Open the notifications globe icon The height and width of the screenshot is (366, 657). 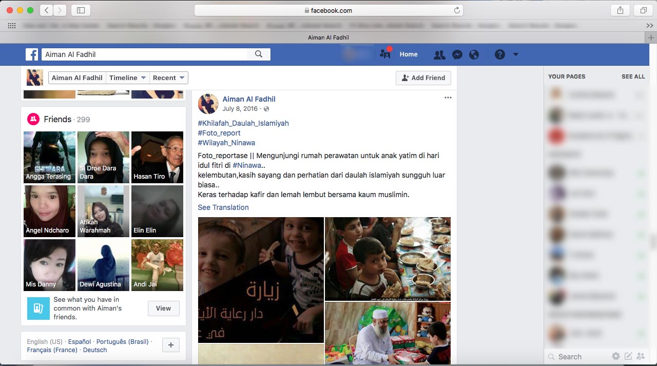[474, 54]
